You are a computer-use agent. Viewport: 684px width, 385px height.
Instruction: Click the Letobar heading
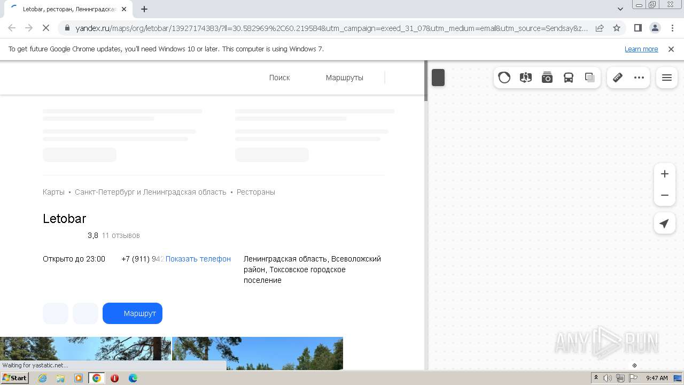[64, 218]
